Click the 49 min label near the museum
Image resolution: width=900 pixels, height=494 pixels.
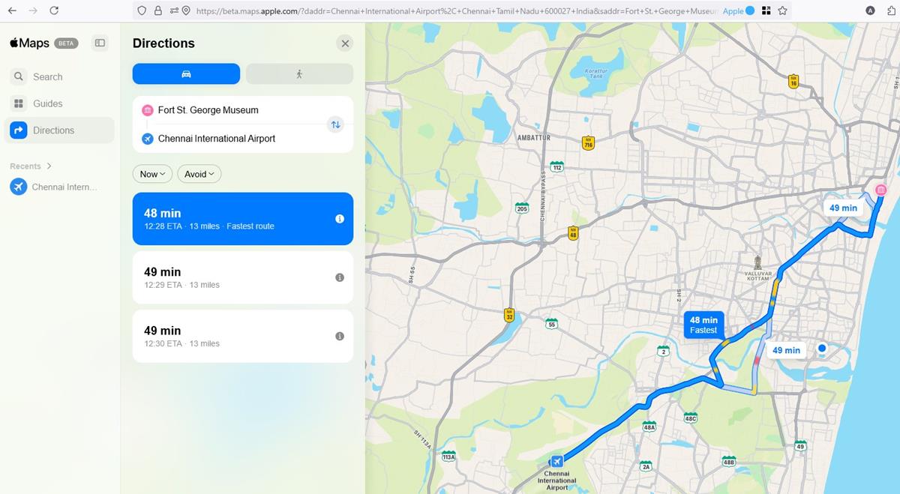tap(843, 208)
